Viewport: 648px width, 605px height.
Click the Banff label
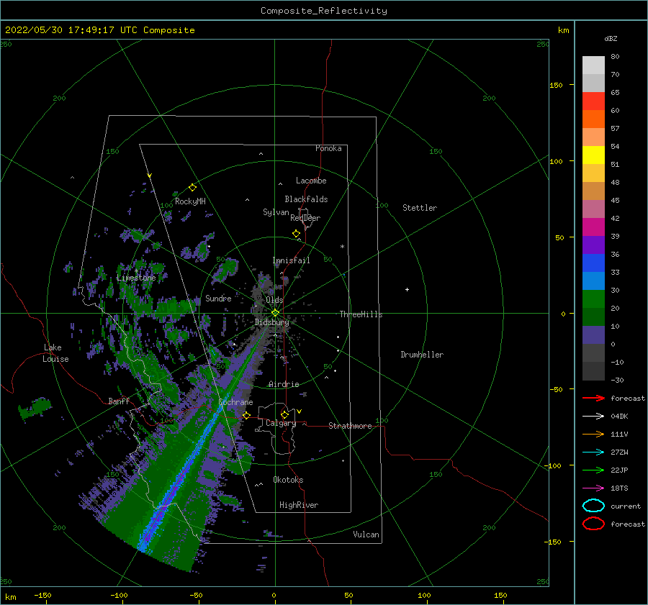(119, 401)
